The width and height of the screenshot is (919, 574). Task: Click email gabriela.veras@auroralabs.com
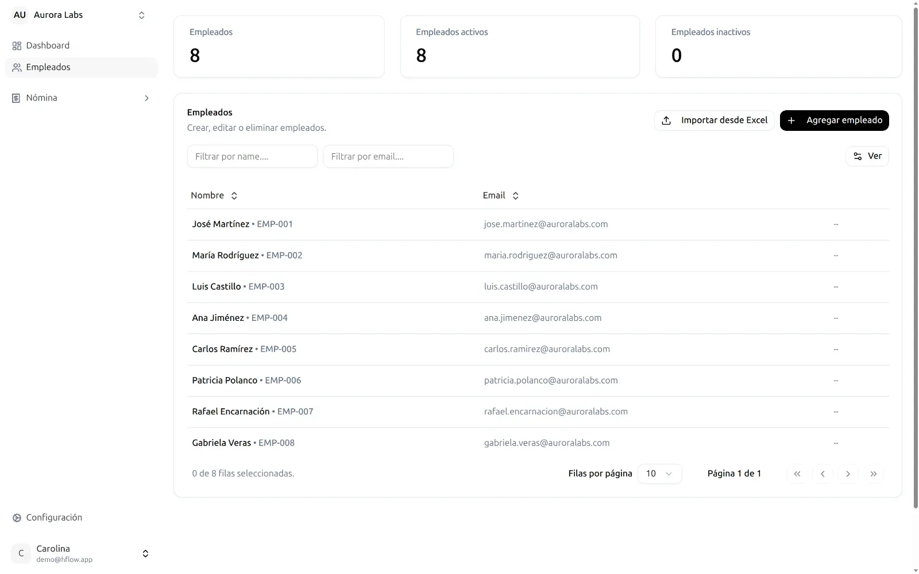click(x=547, y=443)
